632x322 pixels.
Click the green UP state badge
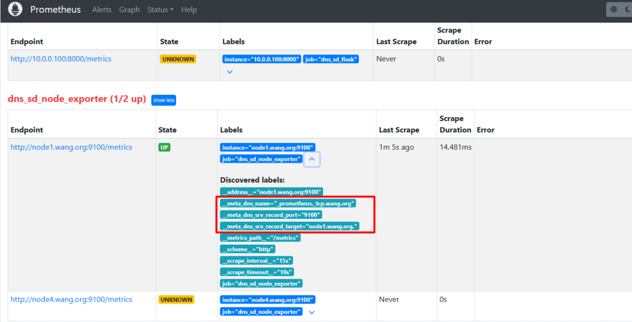pyautogui.click(x=164, y=148)
